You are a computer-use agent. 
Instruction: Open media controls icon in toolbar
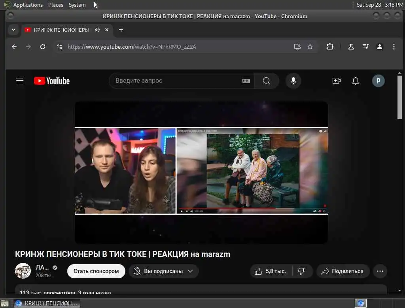(x=365, y=47)
